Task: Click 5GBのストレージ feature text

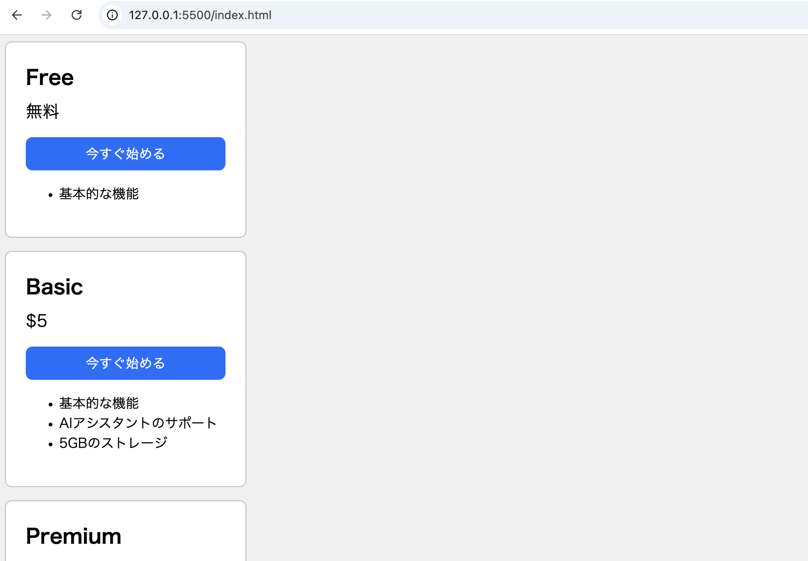Action: pos(113,442)
